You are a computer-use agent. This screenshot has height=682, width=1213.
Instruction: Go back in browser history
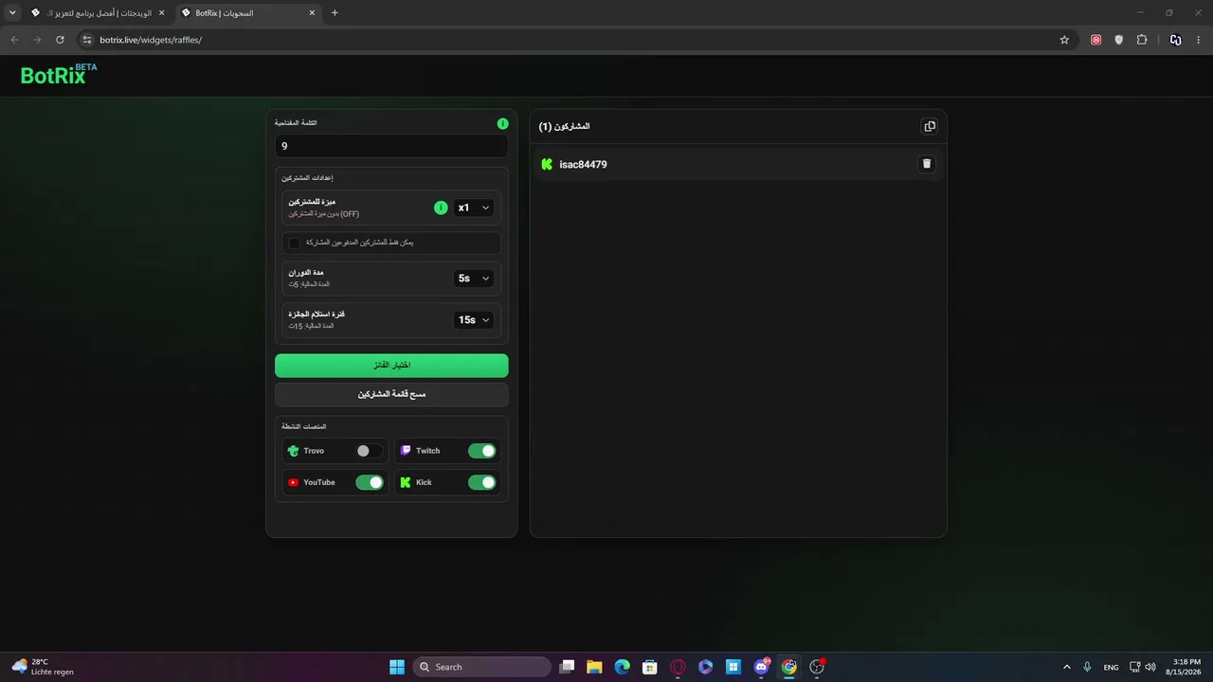(14, 40)
